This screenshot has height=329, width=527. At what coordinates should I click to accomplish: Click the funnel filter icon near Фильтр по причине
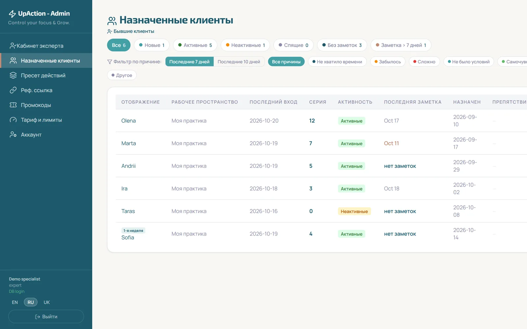110,62
